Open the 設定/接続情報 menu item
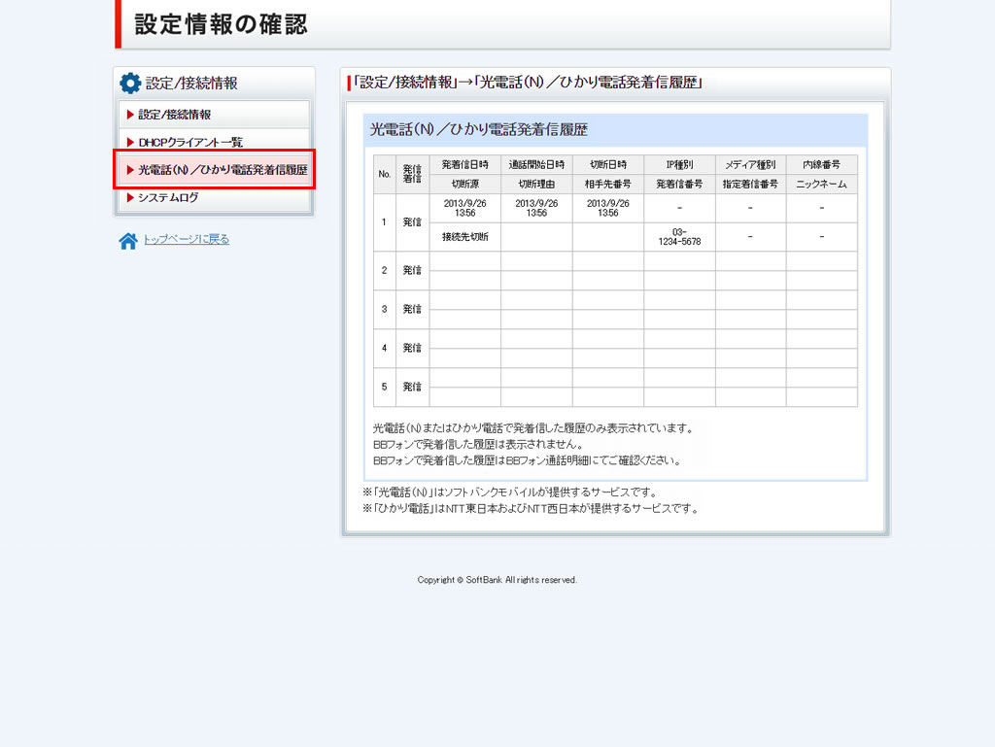Image resolution: width=995 pixels, height=747 pixels. click(214, 115)
